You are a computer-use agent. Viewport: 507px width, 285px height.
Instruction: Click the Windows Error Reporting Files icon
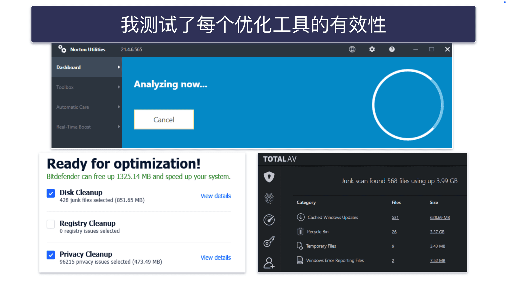coord(300,260)
